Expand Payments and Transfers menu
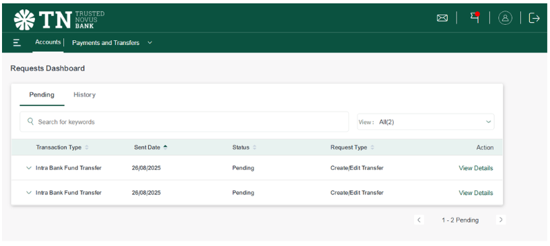This screenshot has height=246, width=550. (149, 43)
